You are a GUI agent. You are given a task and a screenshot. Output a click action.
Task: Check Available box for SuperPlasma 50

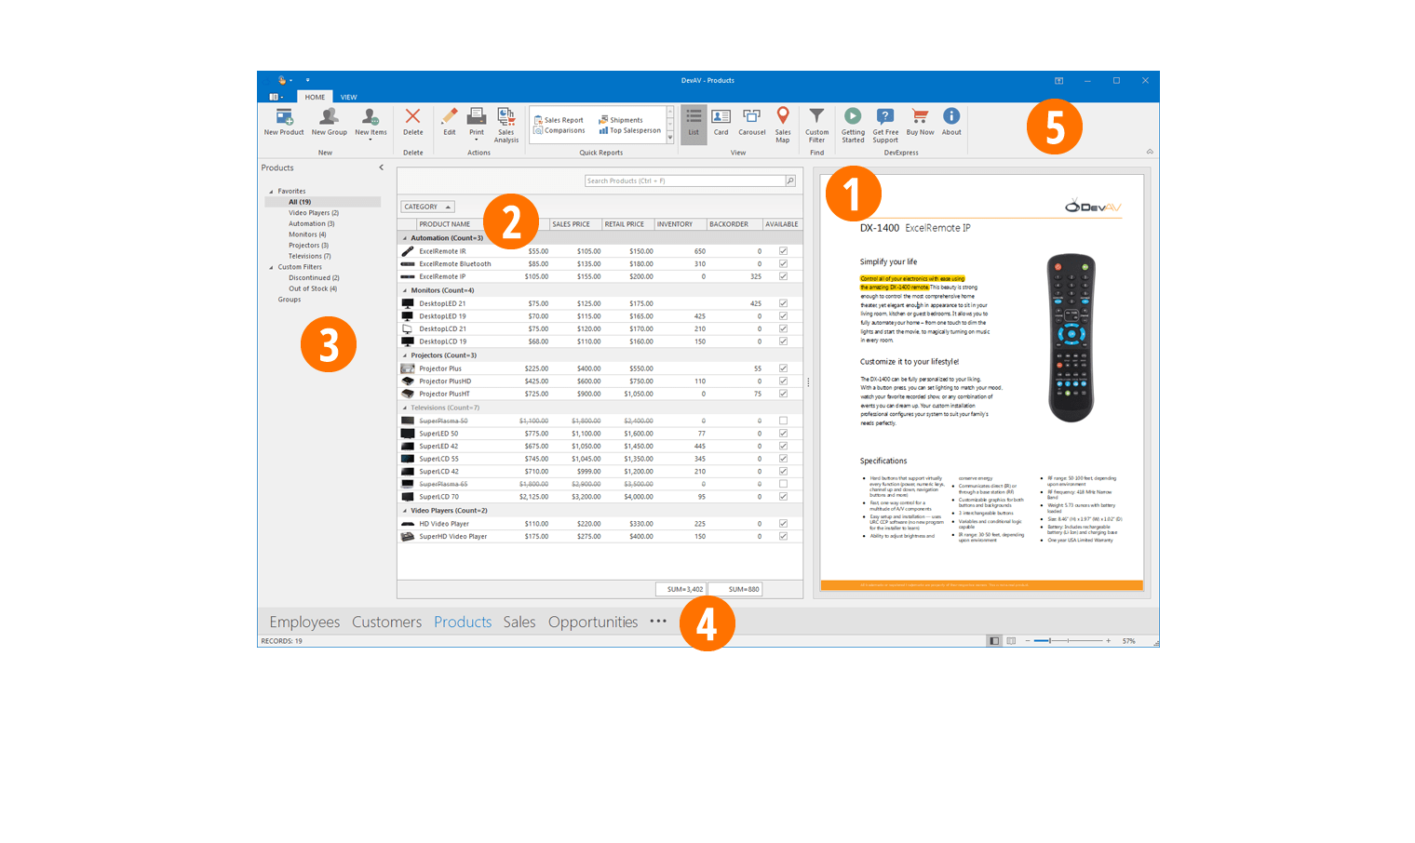(x=783, y=421)
